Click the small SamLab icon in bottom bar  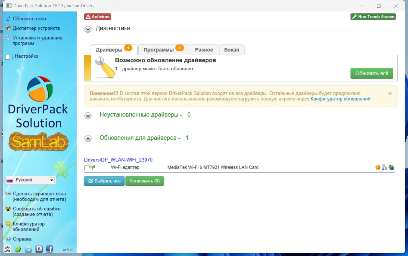(x=7, y=249)
